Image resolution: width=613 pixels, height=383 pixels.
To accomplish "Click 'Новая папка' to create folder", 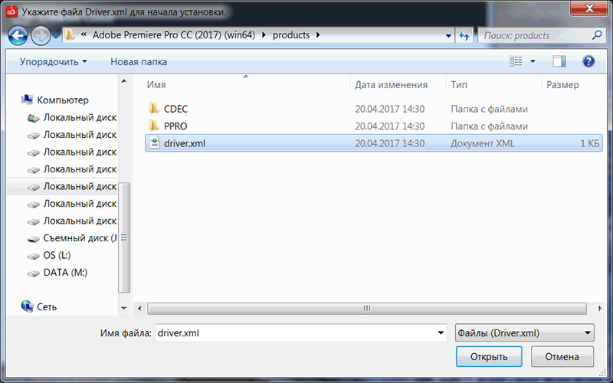I will pos(139,62).
